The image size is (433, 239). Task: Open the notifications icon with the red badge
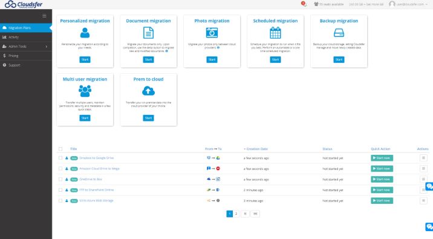tap(304, 4)
